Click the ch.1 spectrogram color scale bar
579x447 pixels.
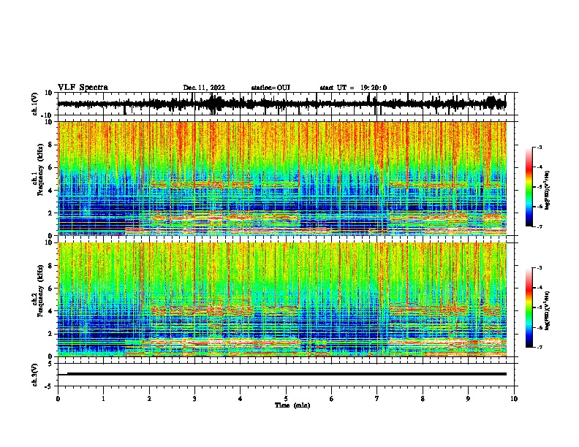point(529,187)
